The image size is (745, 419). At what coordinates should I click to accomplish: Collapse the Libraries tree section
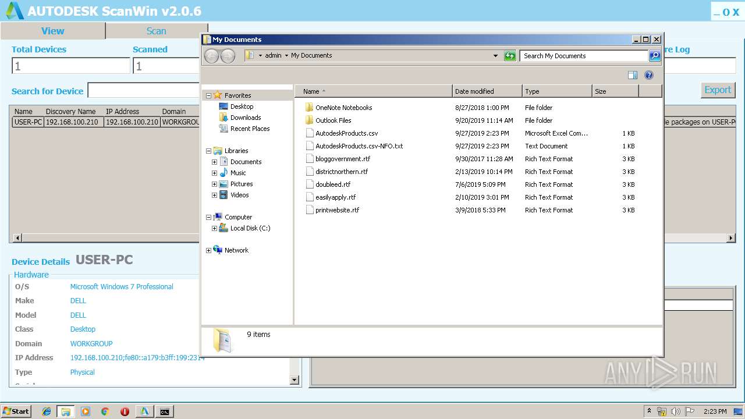click(x=208, y=151)
